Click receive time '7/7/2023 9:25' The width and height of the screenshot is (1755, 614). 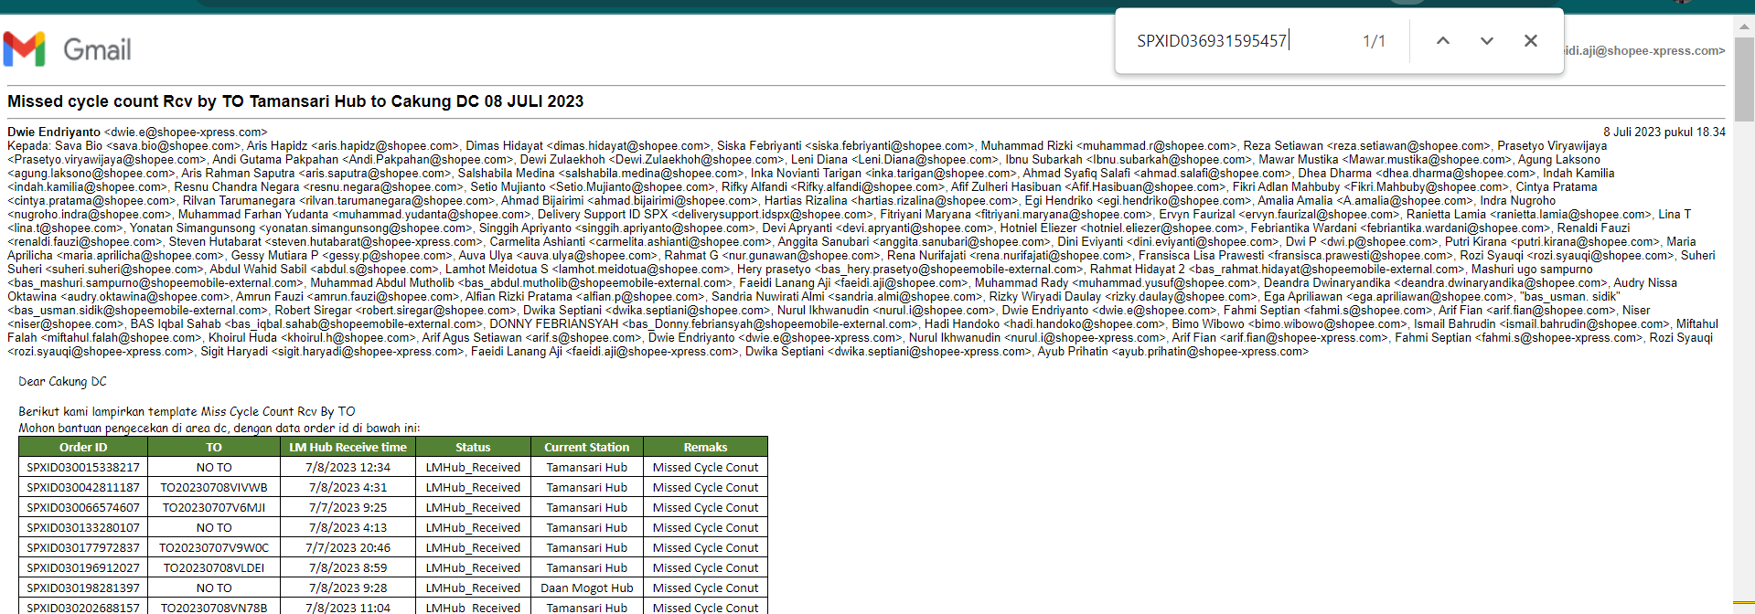[348, 508]
